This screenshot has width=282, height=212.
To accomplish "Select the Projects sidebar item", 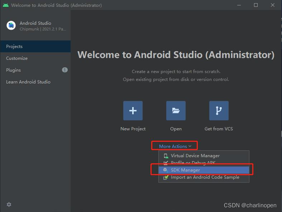I will (14, 47).
